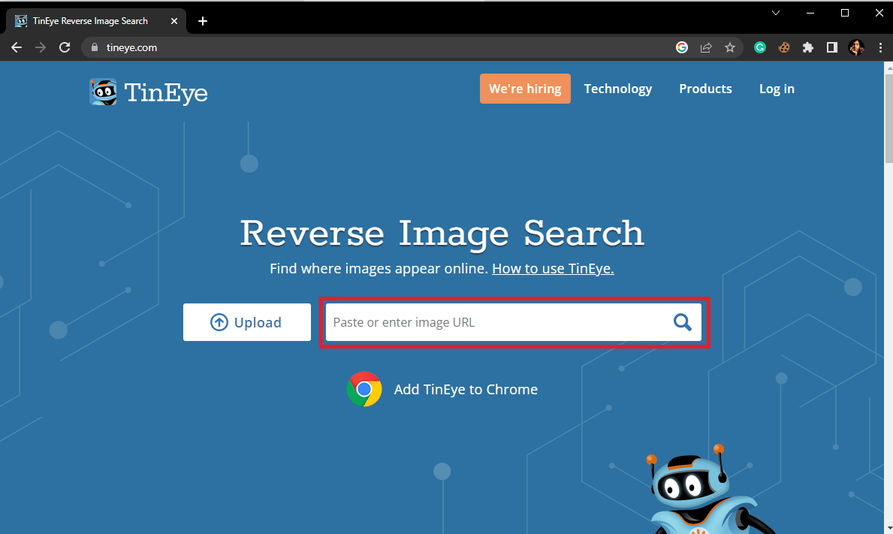Select the TinEye Reverse Image Search tab

pos(97,21)
